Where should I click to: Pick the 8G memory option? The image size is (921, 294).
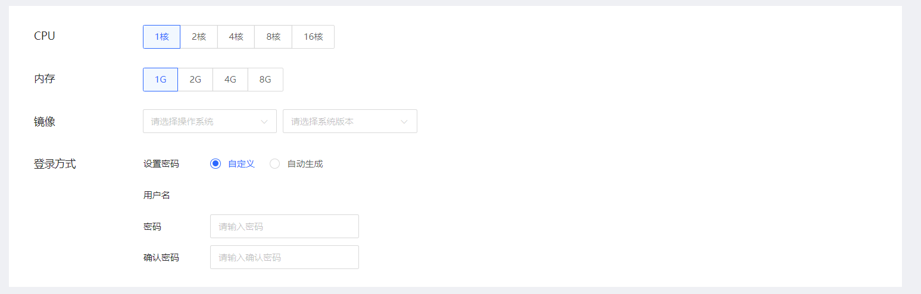266,80
